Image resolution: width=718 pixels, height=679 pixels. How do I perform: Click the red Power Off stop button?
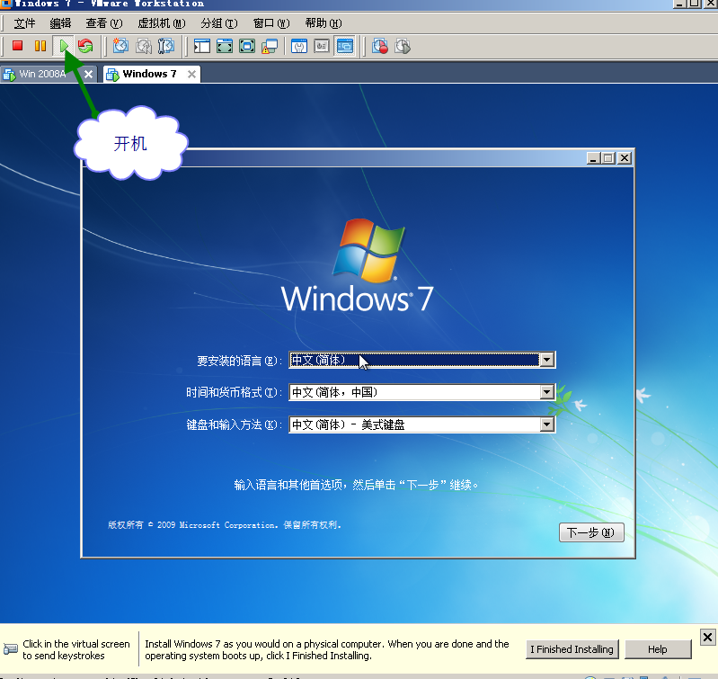pyautogui.click(x=17, y=46)
